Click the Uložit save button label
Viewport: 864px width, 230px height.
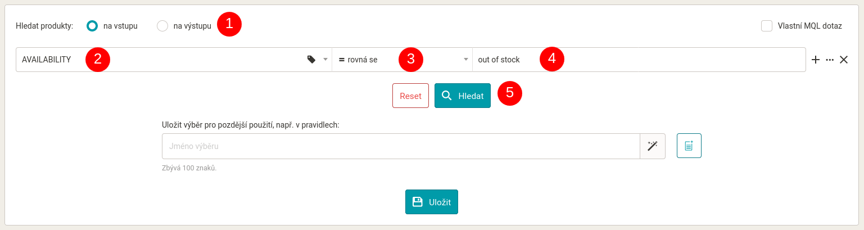click(x=440, y=202)
